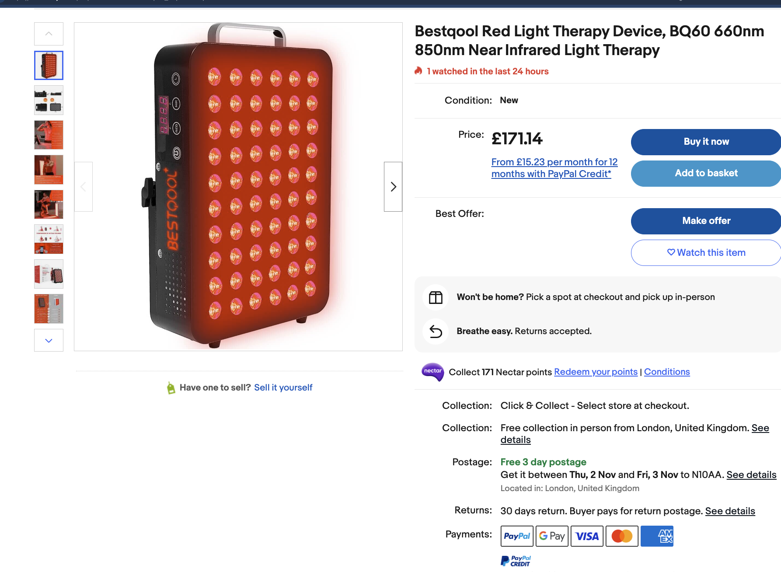Click the heart Watch this item button
This screenshot has height=572, width=781.
click(x=706, y=253)
